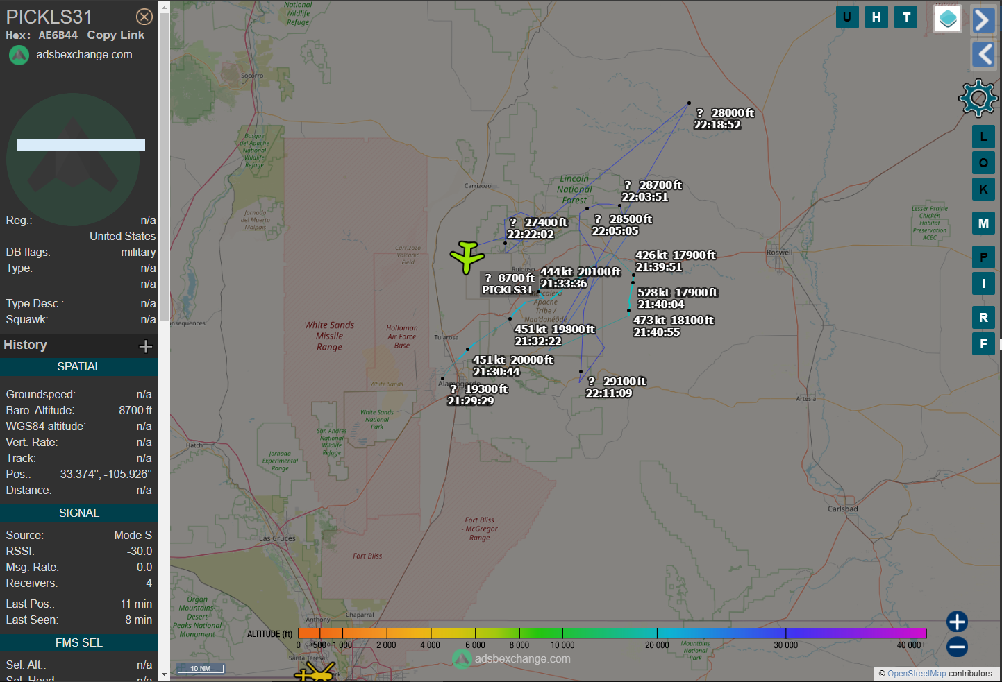Click the adsbexchange logo icon in sidebar
The image size is (1002, 682).
click(x=19, y=55)
